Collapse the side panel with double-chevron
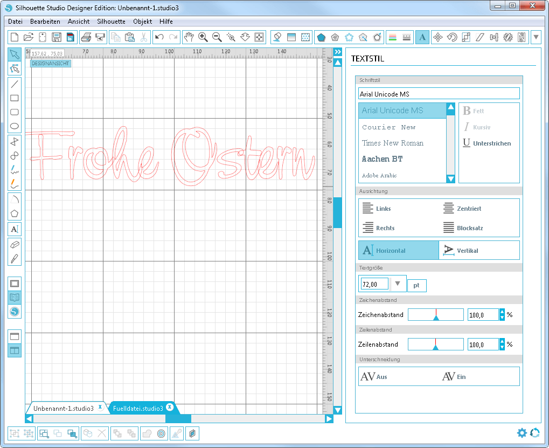Screen dimensions: 549x448 (338, 52)
